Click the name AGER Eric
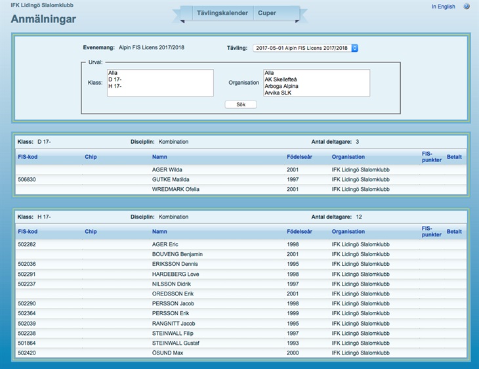The width and height of the screenshot is (479, 369). 165,244
